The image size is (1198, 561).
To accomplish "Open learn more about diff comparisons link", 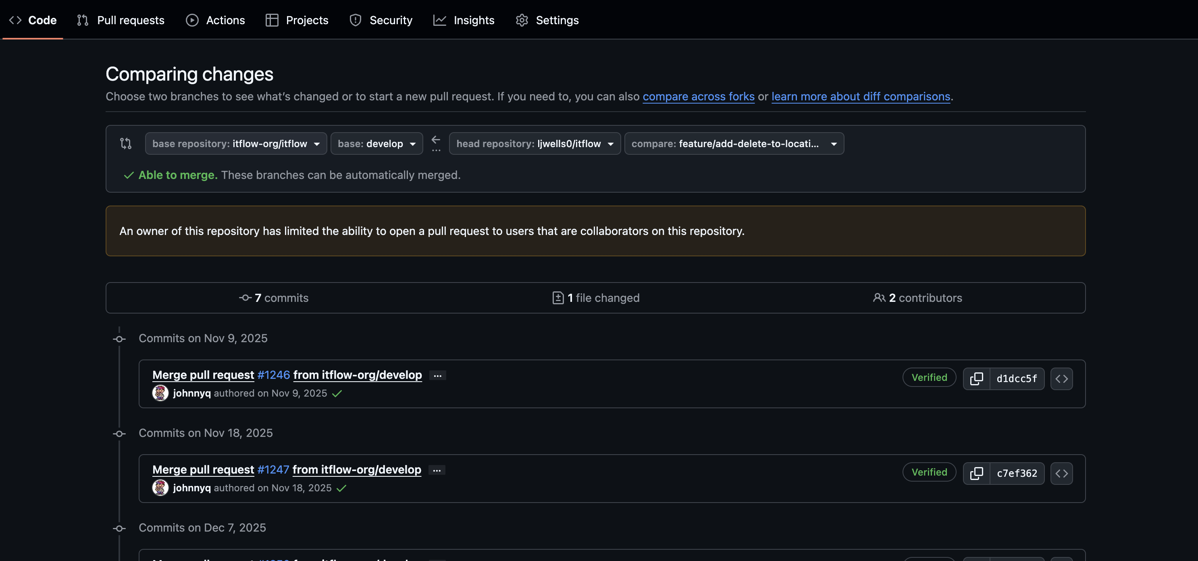I will click(861, 96).
